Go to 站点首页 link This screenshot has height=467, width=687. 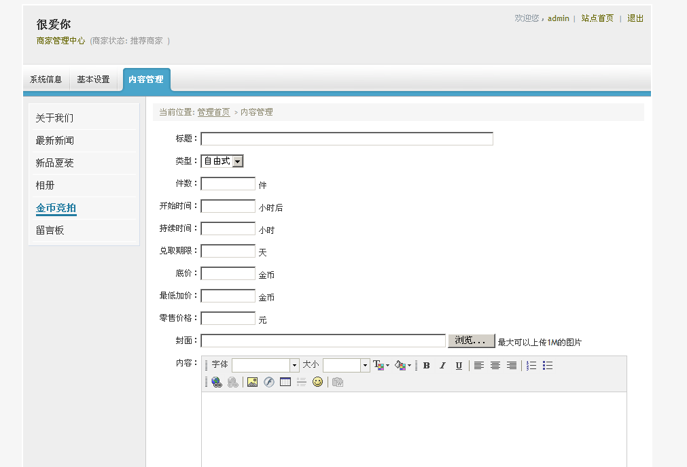[x=597, y=18]
